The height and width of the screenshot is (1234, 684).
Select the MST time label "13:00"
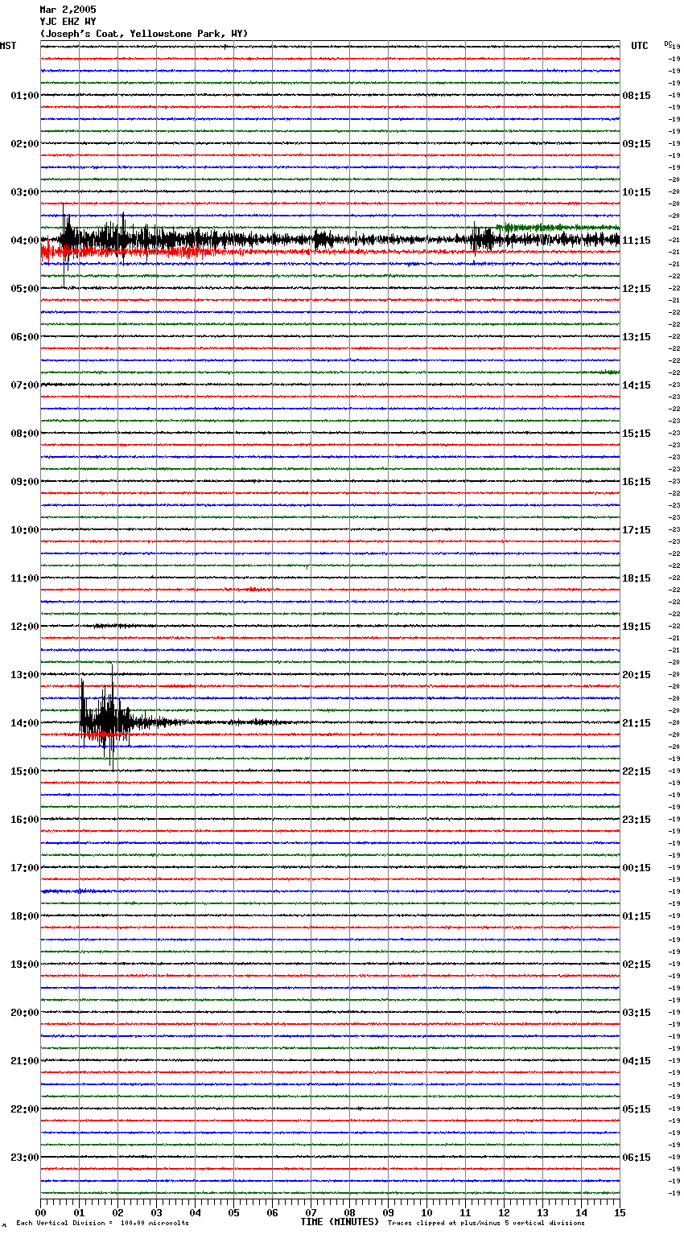[x=25, y=675]
